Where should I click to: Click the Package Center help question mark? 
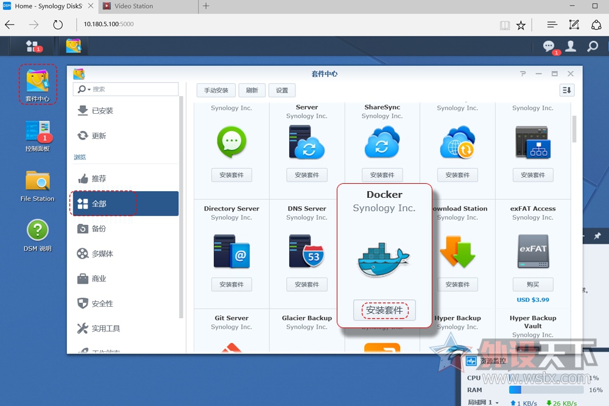click(x=523, y=74)
